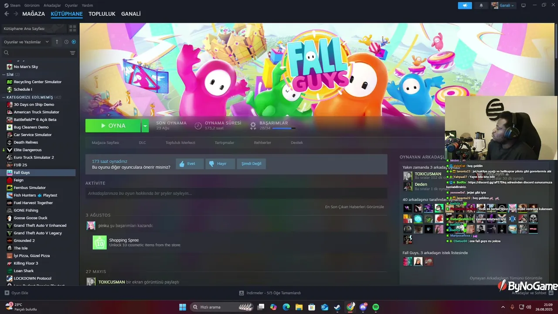The image size is (558, 314).
Task: Open Tartışmalar link
Action: (x=225, y=143)
